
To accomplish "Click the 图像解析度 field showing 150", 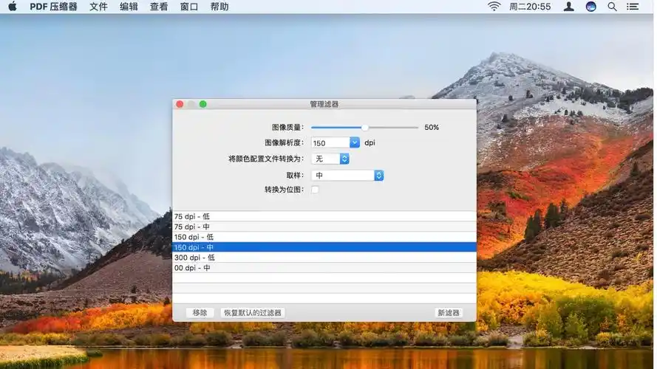I will point(330,142).
